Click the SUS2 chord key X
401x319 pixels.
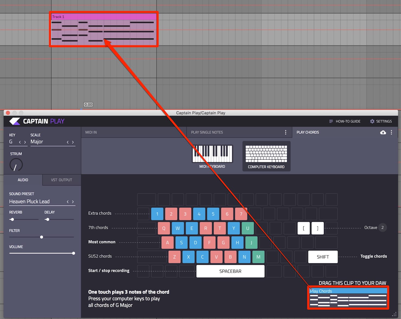coord(189,257)
